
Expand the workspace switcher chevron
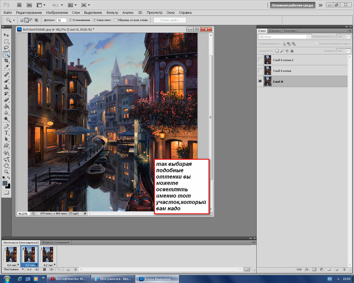tap(320, 5)
